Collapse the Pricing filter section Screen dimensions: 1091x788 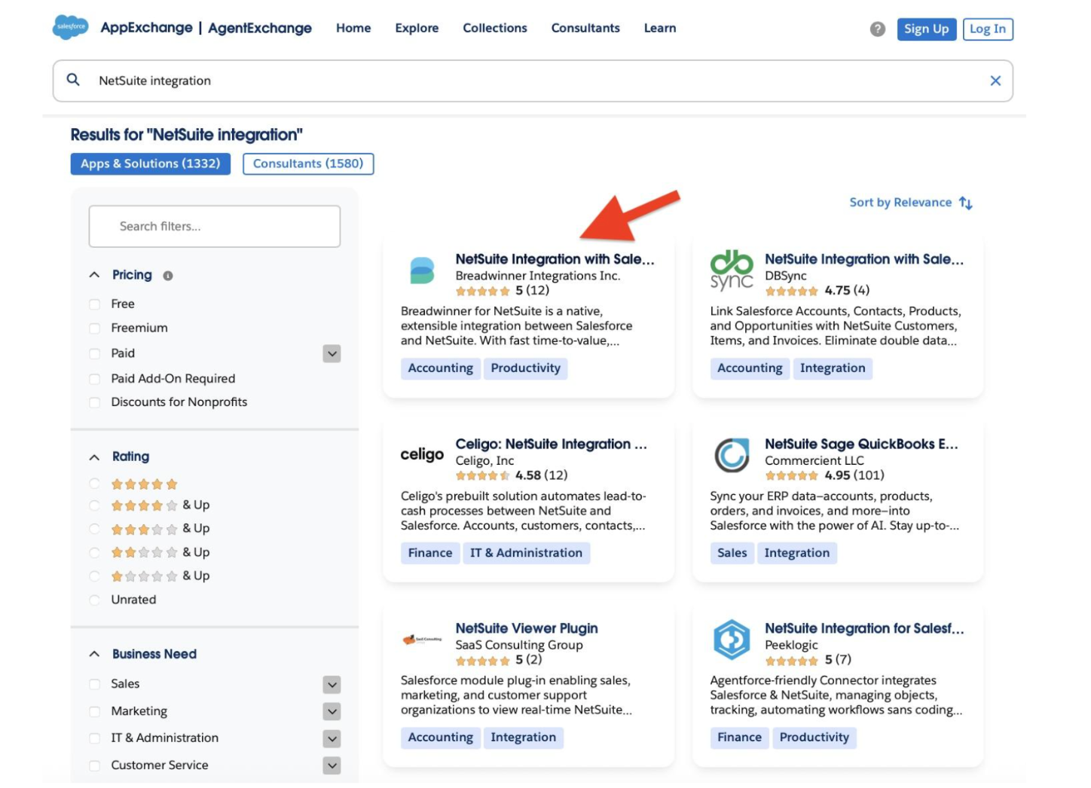pyautogui.click(x=94, y=275)
